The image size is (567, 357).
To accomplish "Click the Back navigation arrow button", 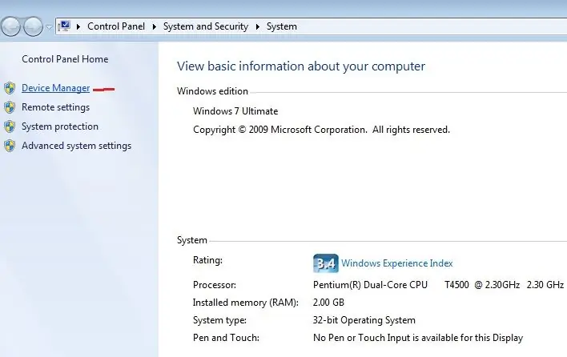I will click(10, 26).
